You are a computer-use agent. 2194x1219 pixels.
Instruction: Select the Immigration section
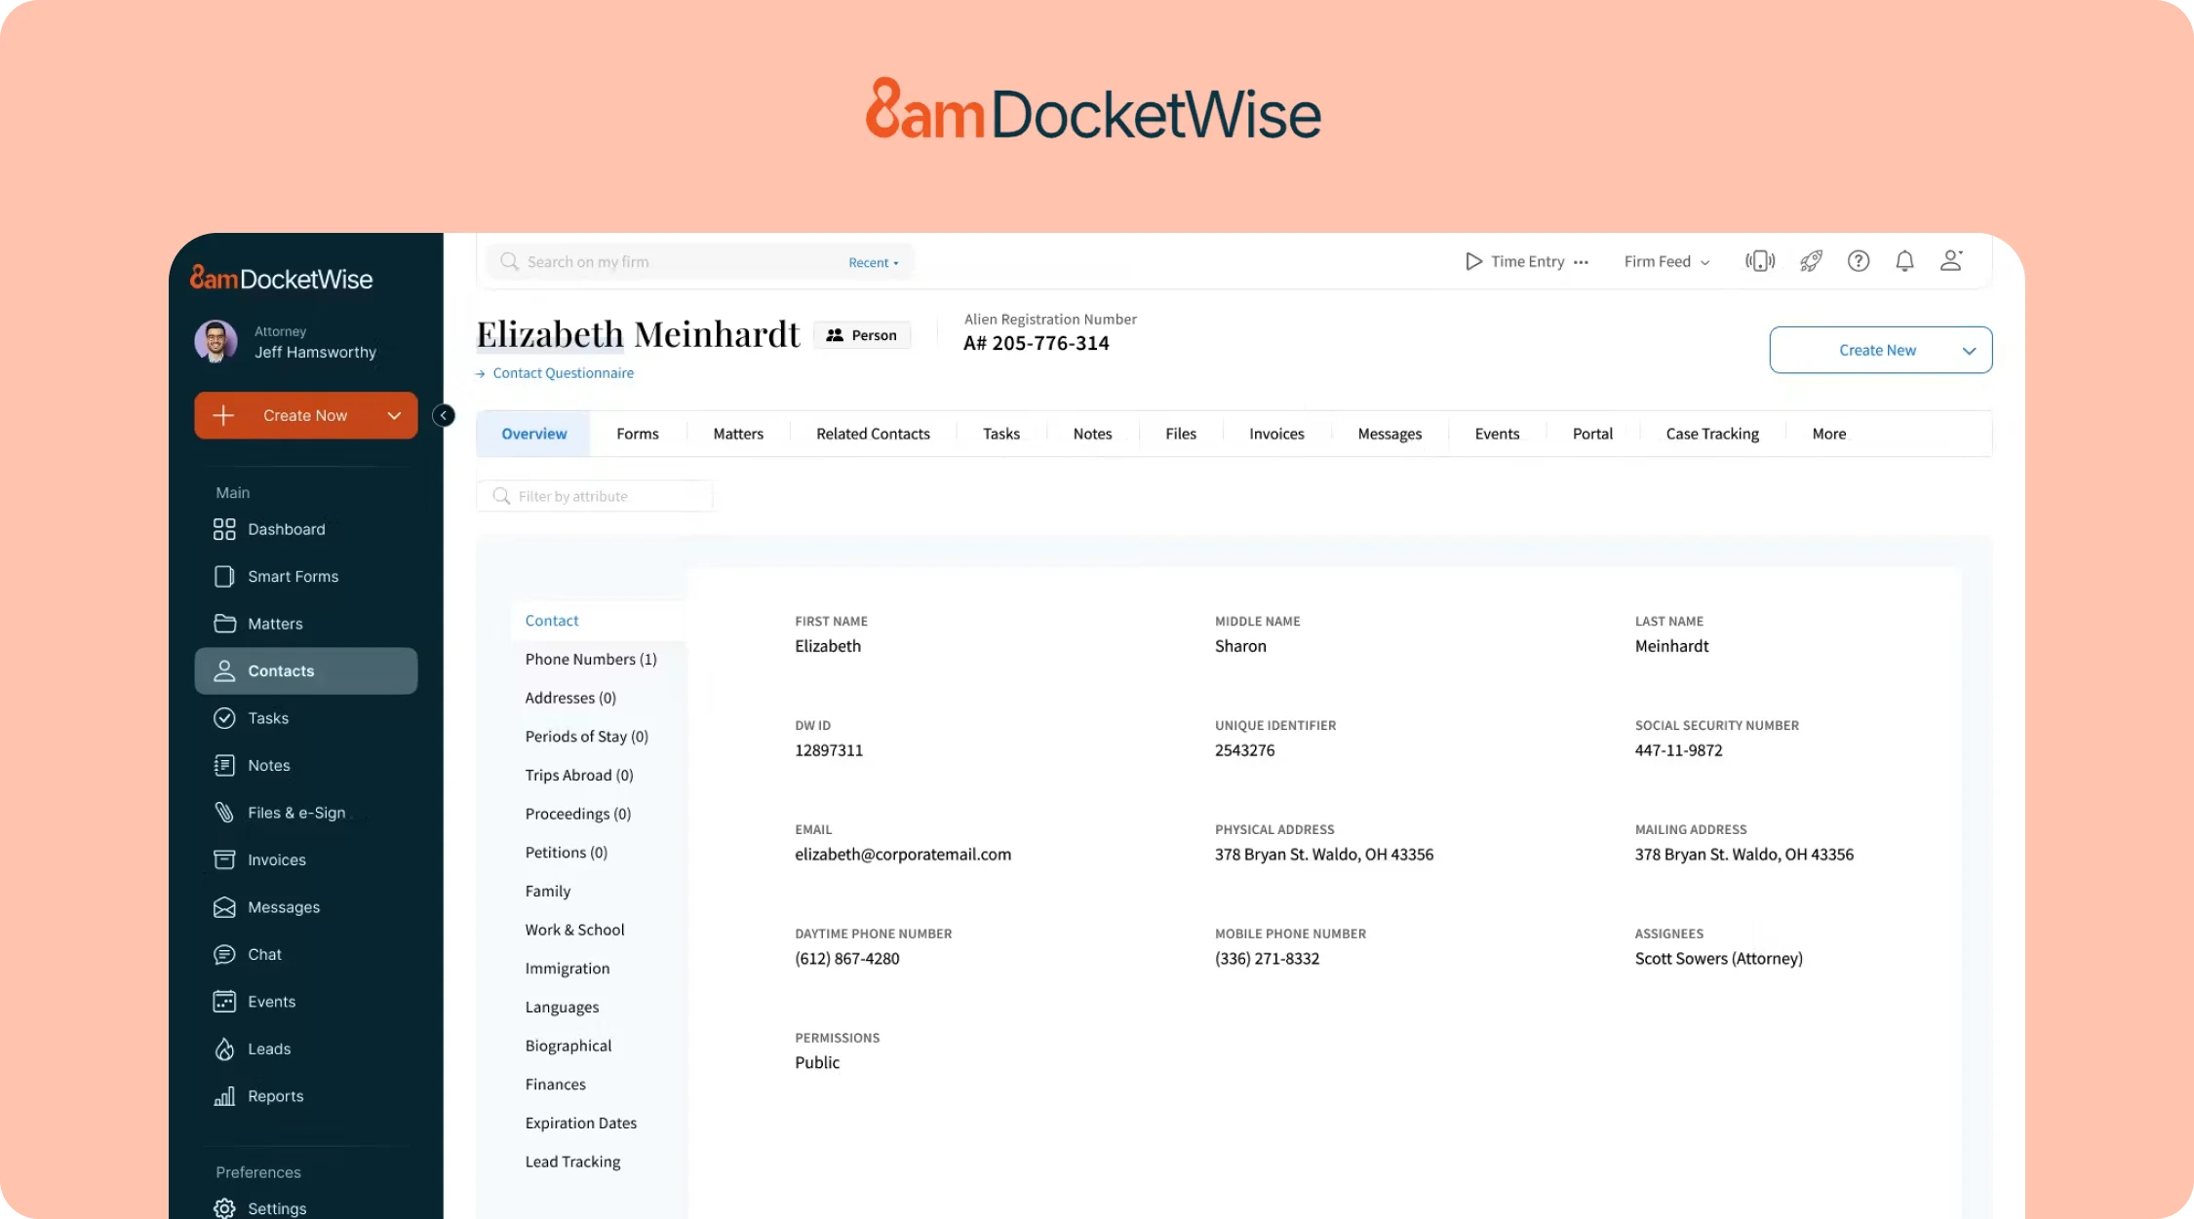point(568,969)
